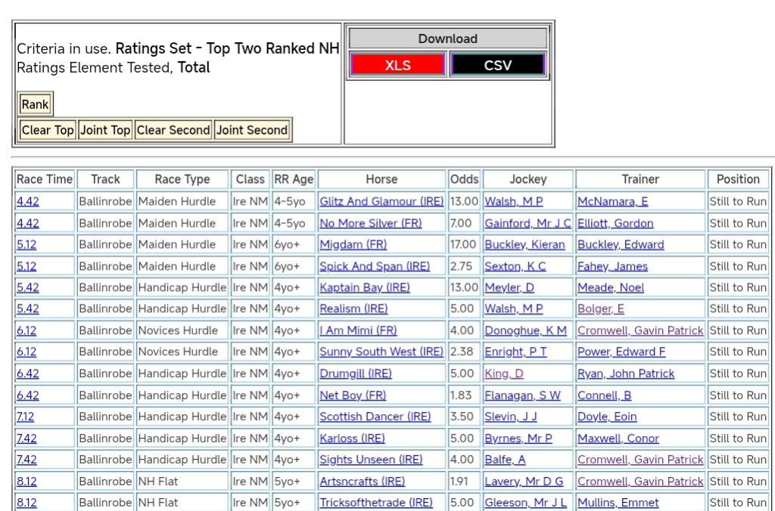The height and width of the screenshot is (511, 775).
Task: Open horse Sunny South West (IRE)
Action: (381, 352)
